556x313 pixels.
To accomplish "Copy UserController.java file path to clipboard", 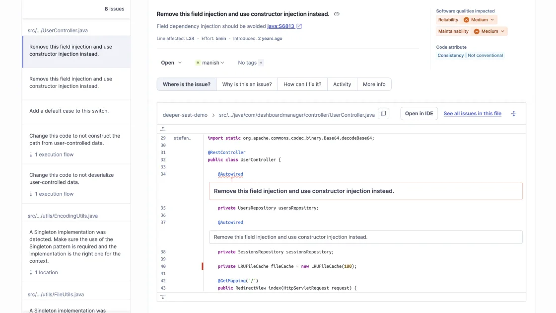I will point(383,114).
